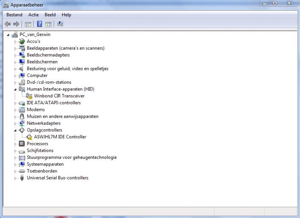The width and height of the screenshot is (300, 218).
Task: Click the Processors chip icon
Action: [x=22, y=144]
